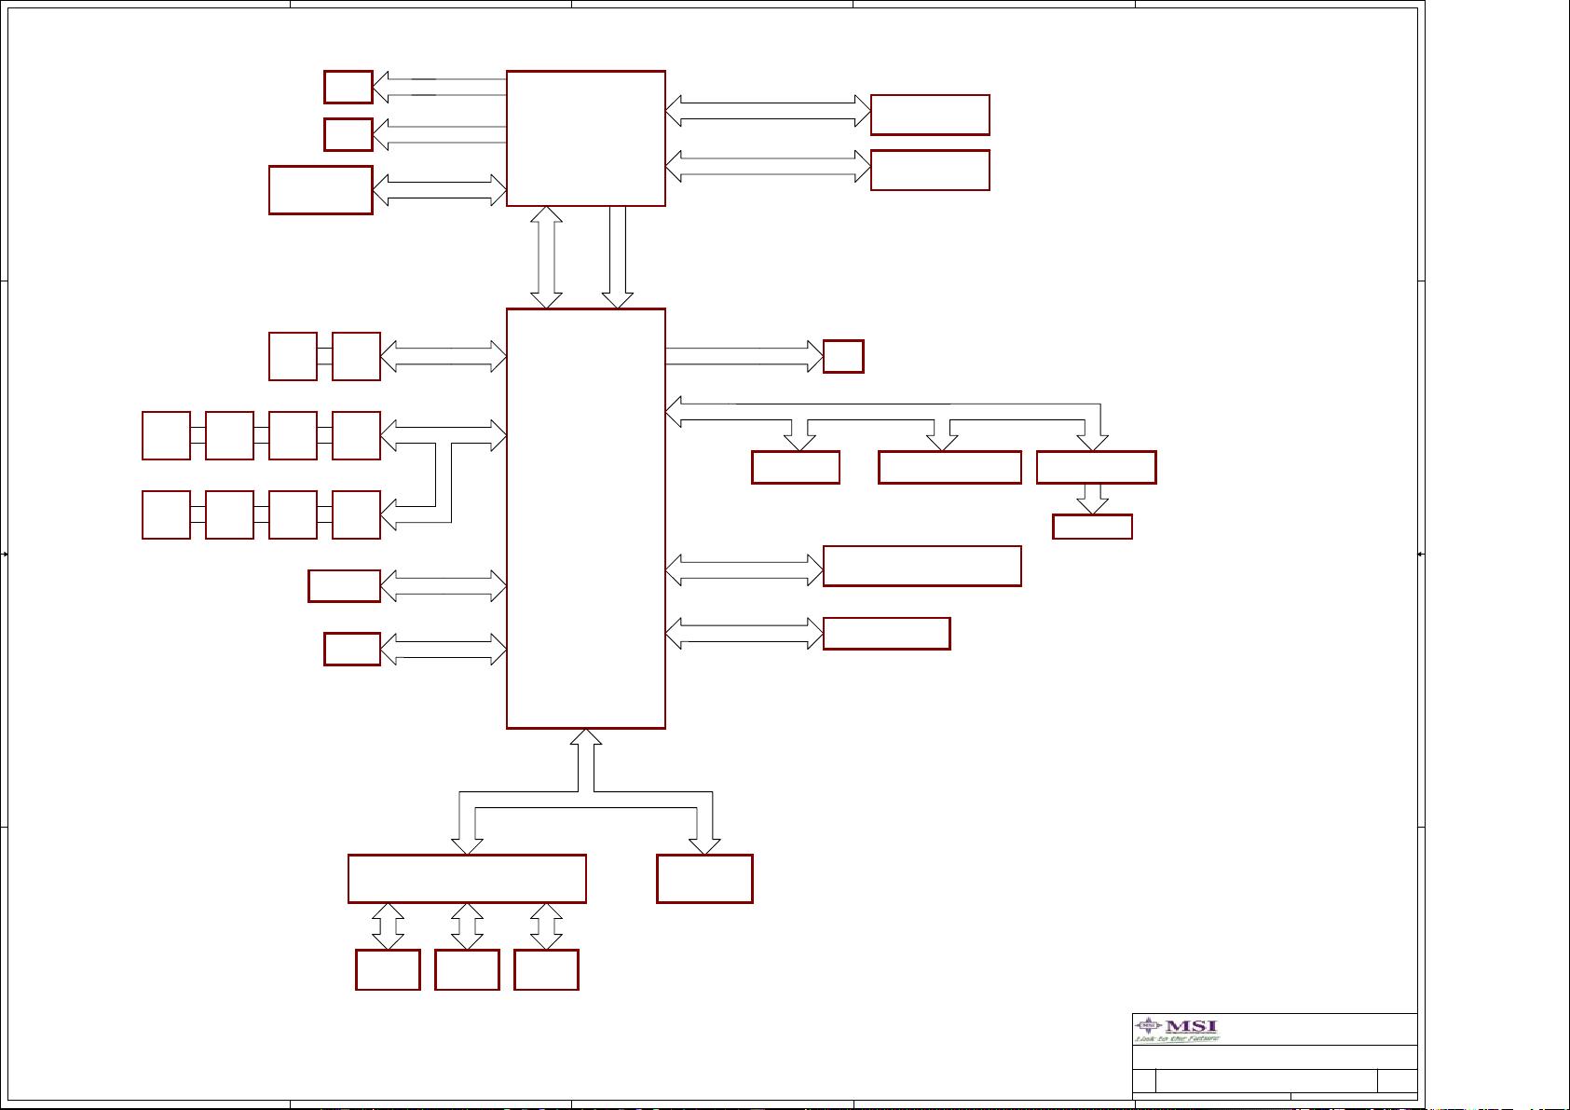Click the largest block left of the top square block
This screenshot has height=1110, width=1570.
click(x=321, y=190)
